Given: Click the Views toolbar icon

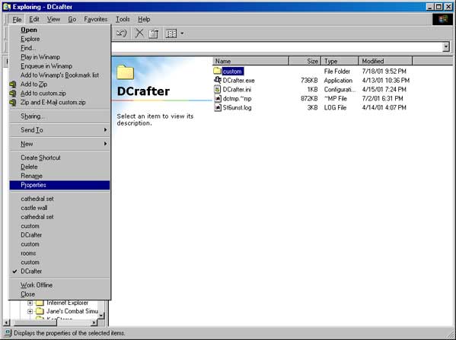Looking at the screenshot, I should tap(171, 33).
